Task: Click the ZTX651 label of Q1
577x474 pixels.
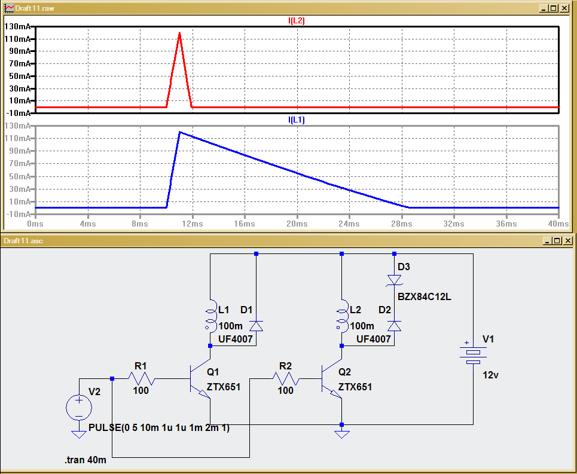Action: pyautogui.click(x=224, y=387)
